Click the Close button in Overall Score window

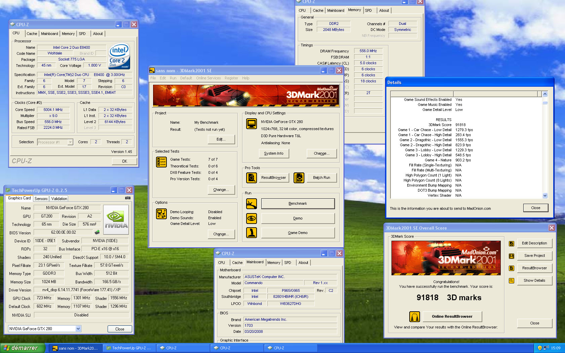[x=534, y=323]
